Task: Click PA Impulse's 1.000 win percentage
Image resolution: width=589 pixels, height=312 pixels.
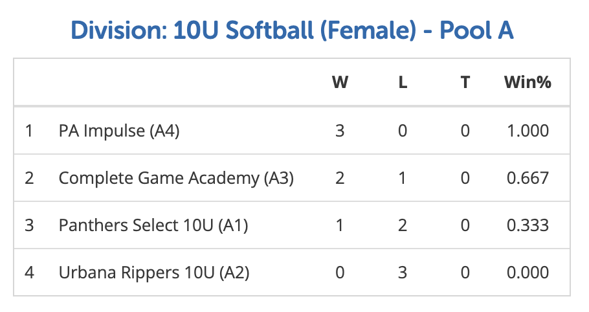Action: click(x=528, y=131)
